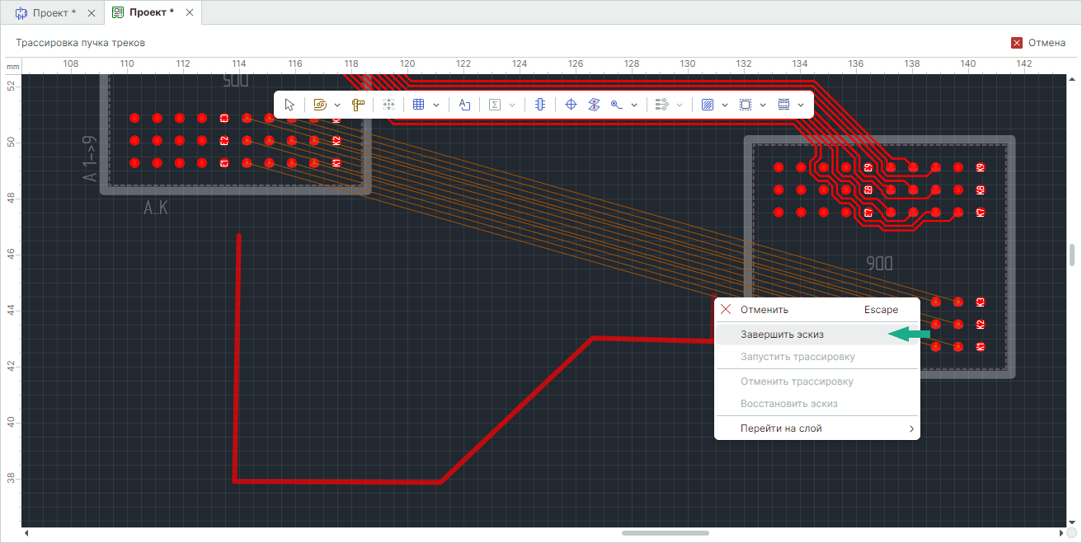Switch to the first 'Проект *' tab

tap(50, 13)
